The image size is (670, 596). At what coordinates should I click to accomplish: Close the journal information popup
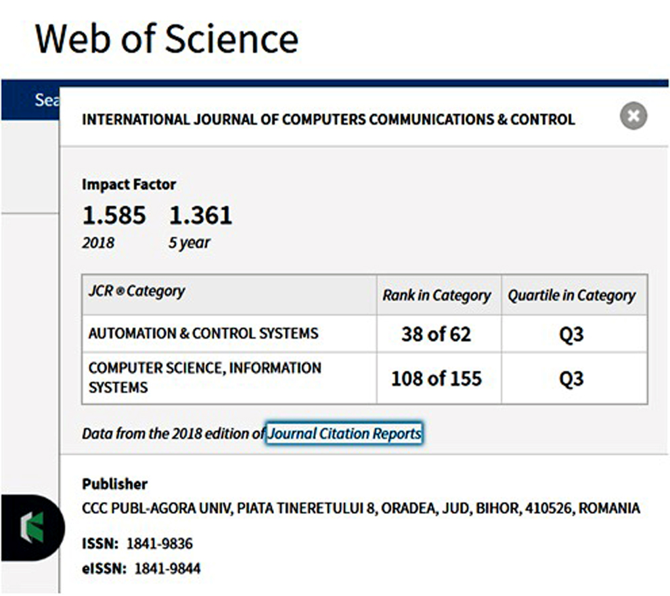(633, 116)
